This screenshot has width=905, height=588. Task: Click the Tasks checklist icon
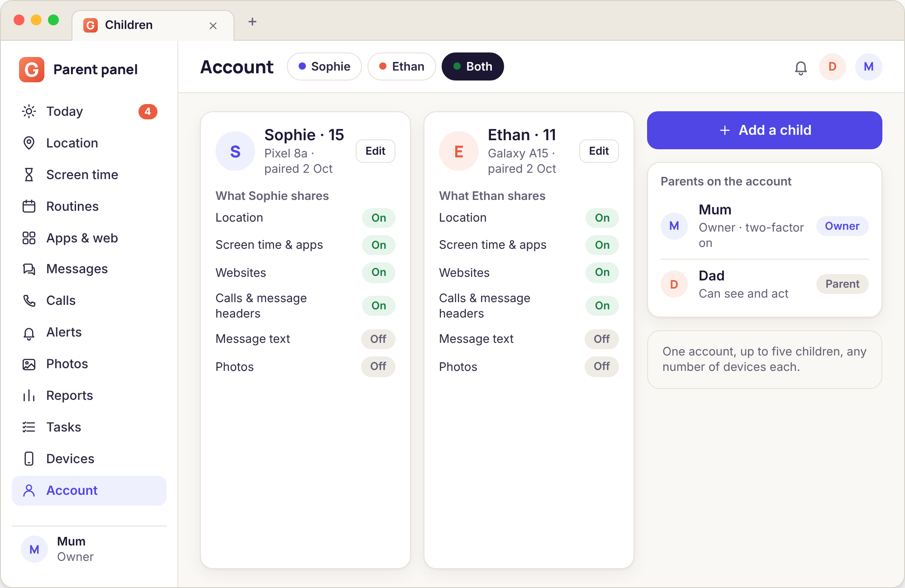(x=29, y=427)
